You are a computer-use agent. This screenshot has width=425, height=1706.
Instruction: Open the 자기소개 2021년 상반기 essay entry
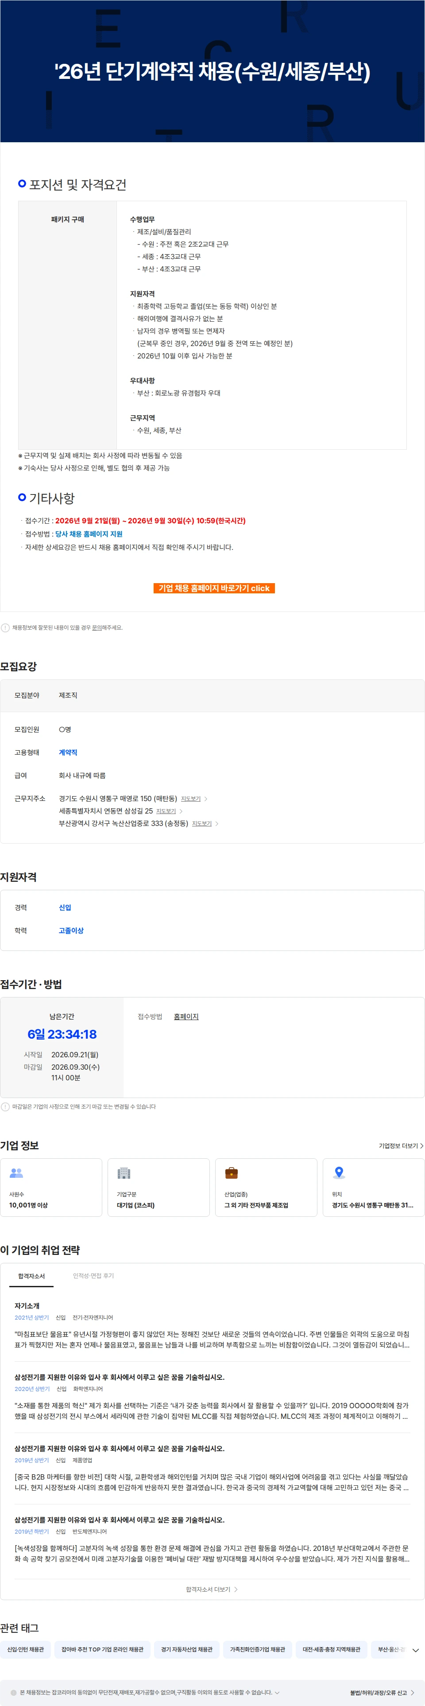click(x=212, y=1326)
